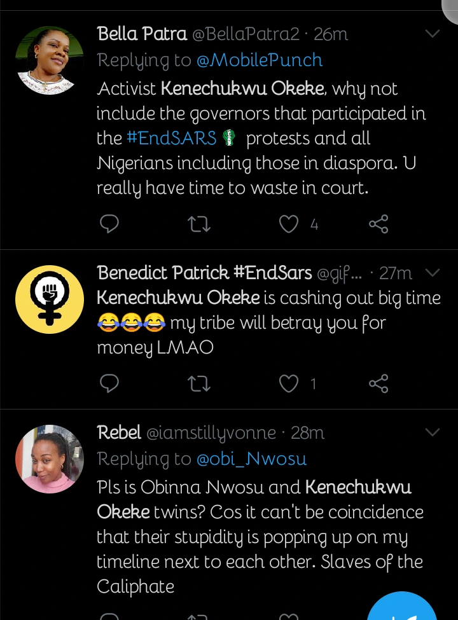
Task: Open the @MobilePunch mention link
Action: (260, 60)
